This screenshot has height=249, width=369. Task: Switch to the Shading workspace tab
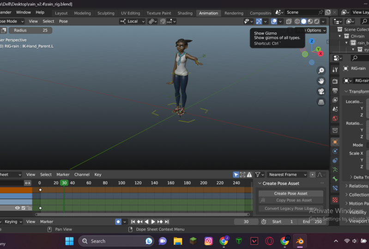(x=185, y=13)
